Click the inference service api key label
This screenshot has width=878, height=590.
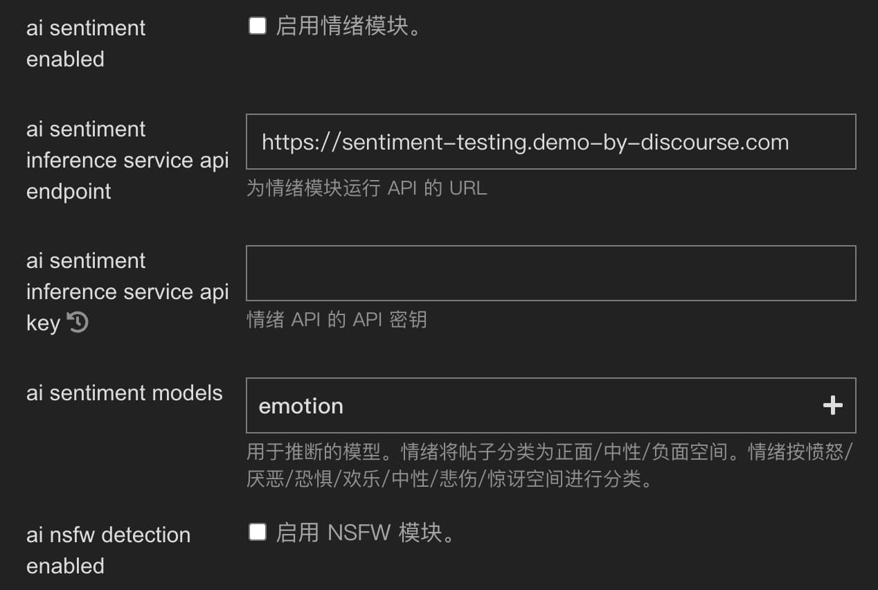(x=127, y=292)
